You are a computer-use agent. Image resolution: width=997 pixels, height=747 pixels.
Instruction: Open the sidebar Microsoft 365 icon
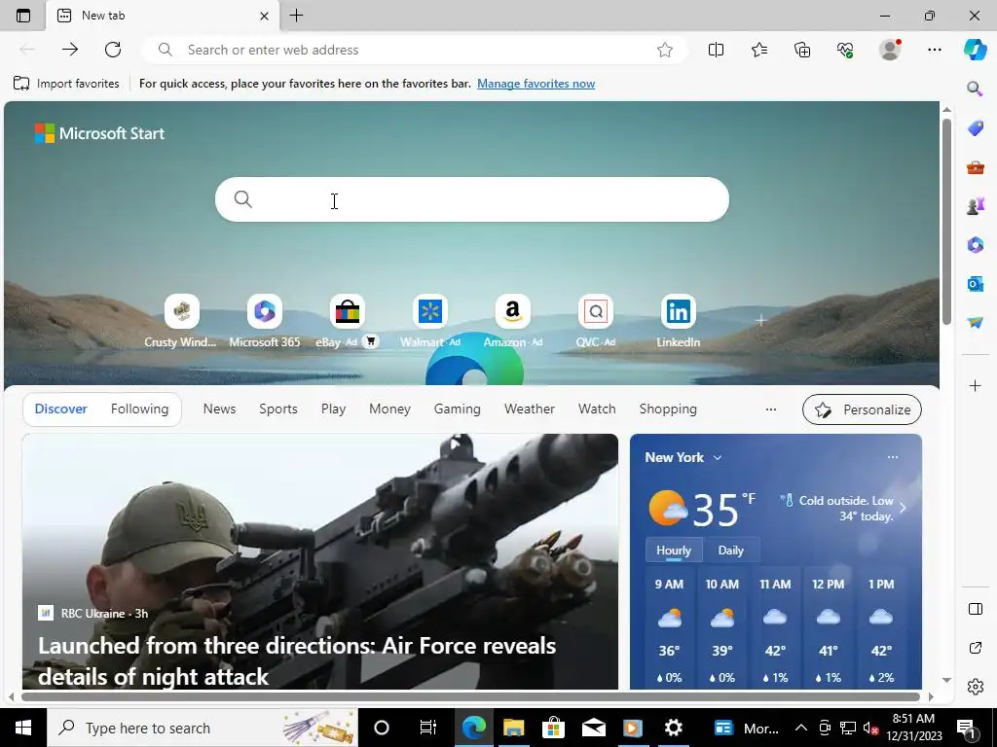point(975,244)
